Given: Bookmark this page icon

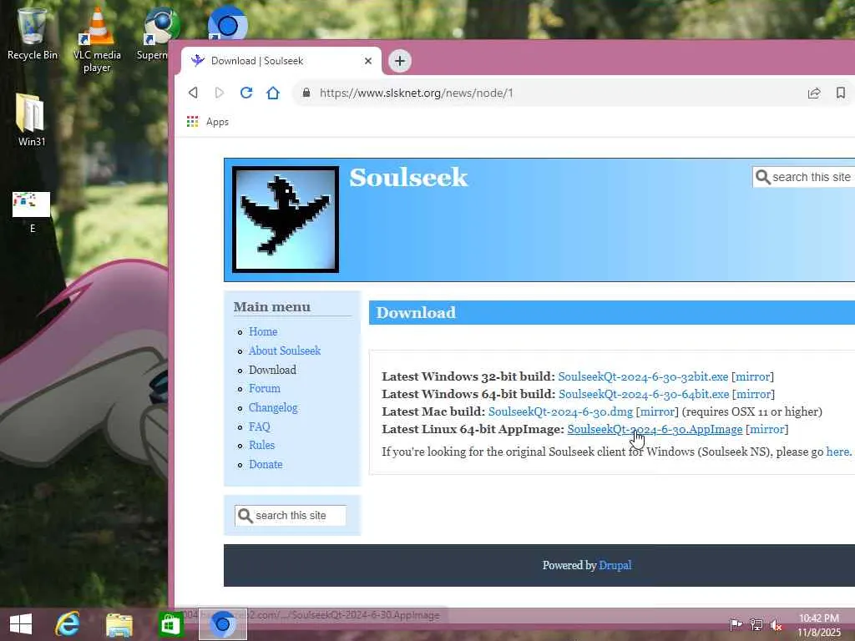Looking at the screenshot, I should coord(841,93).
